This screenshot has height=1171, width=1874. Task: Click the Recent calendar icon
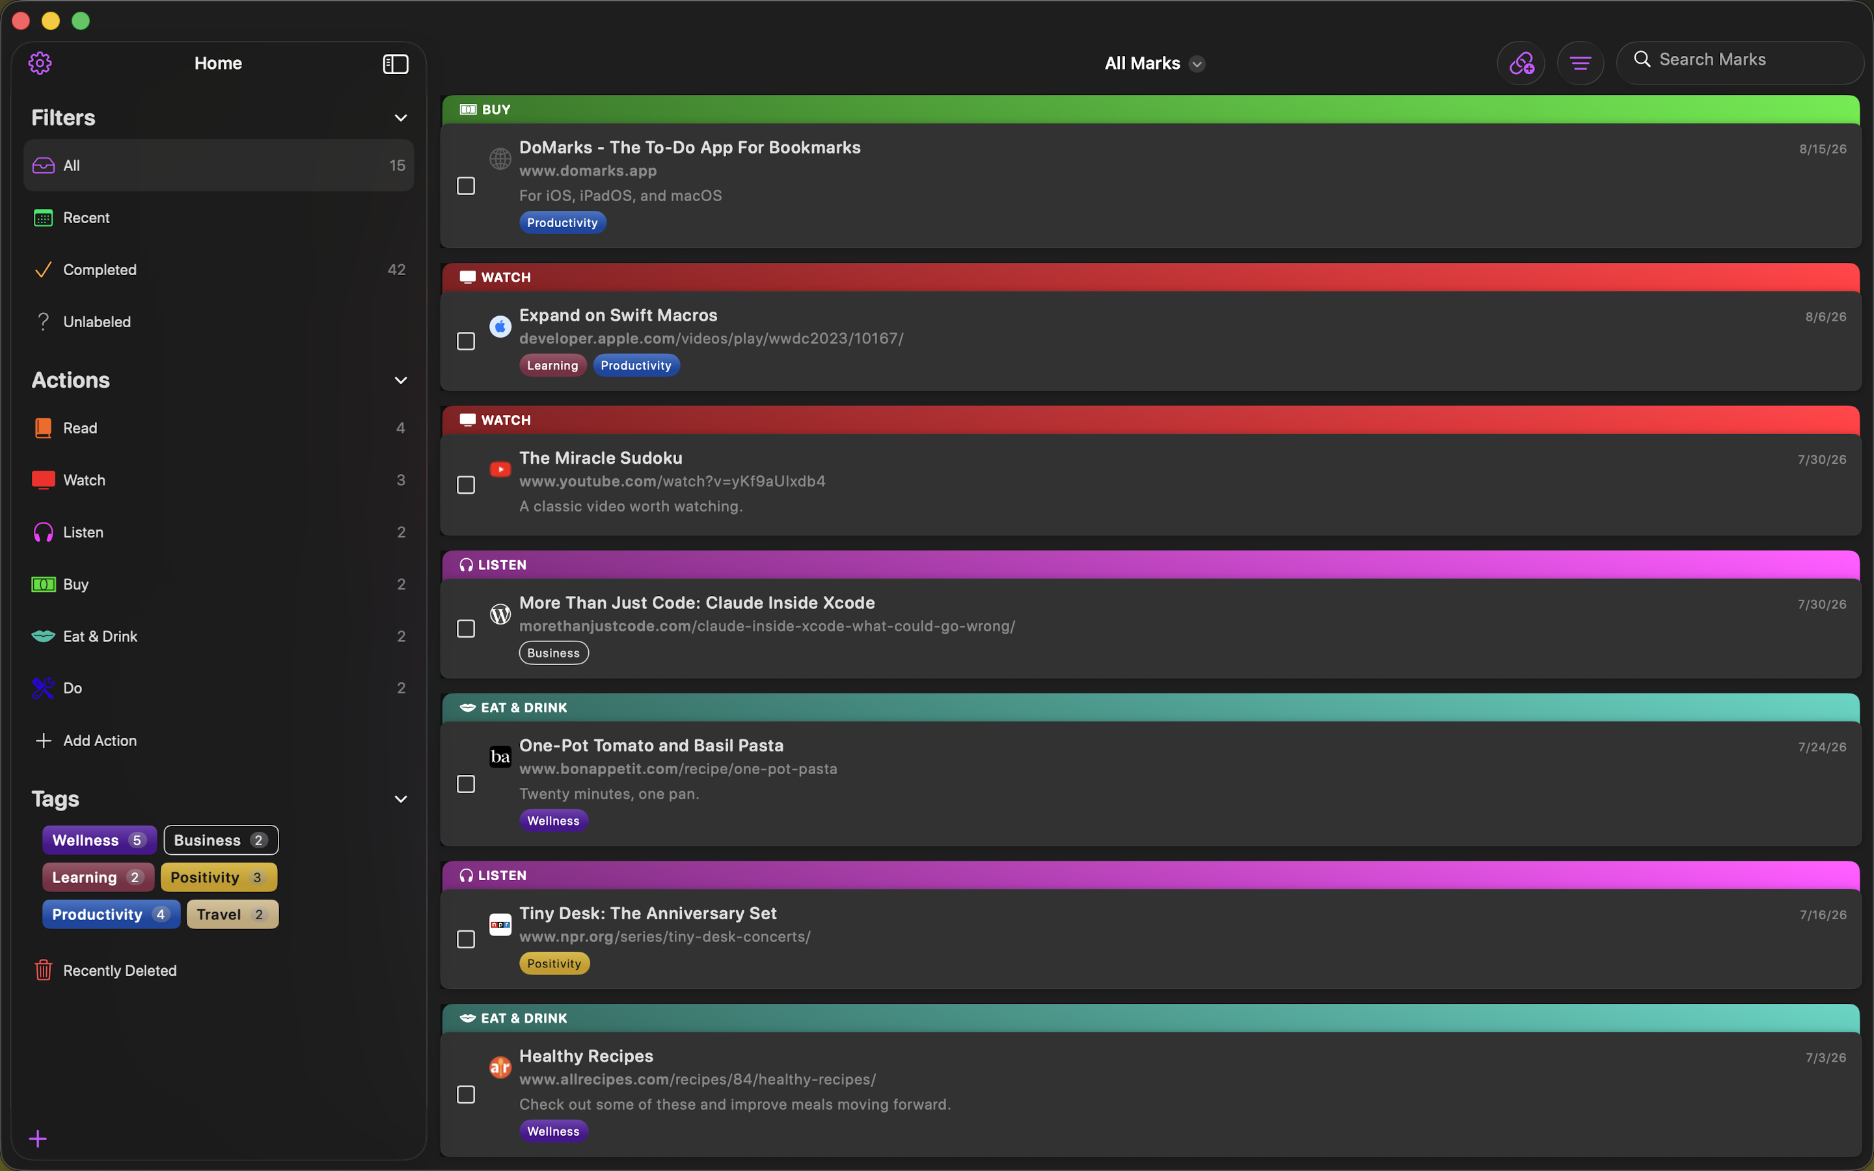click(44, 218)
